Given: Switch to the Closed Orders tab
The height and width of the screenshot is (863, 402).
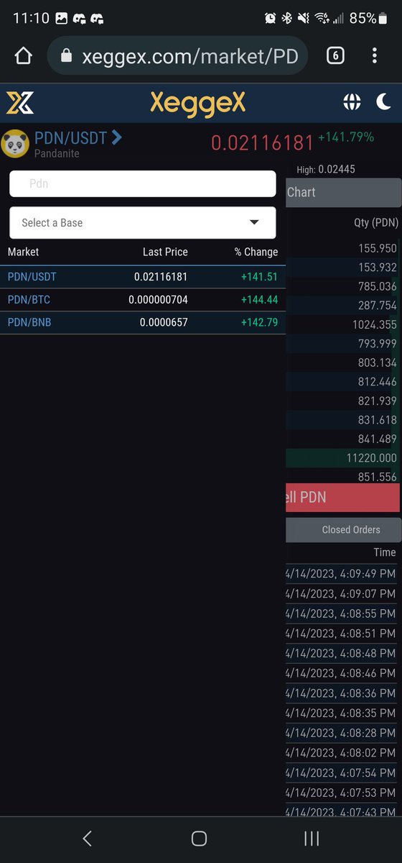Looking at the screenshot, I should 343,529.
